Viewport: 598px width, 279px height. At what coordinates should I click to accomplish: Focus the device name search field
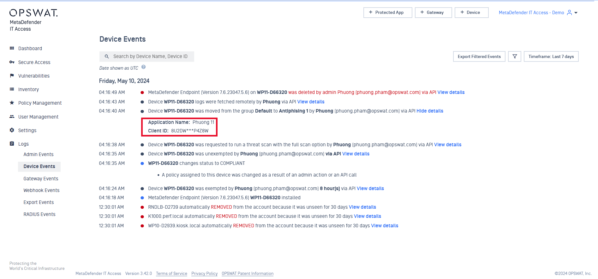point(147,56)
